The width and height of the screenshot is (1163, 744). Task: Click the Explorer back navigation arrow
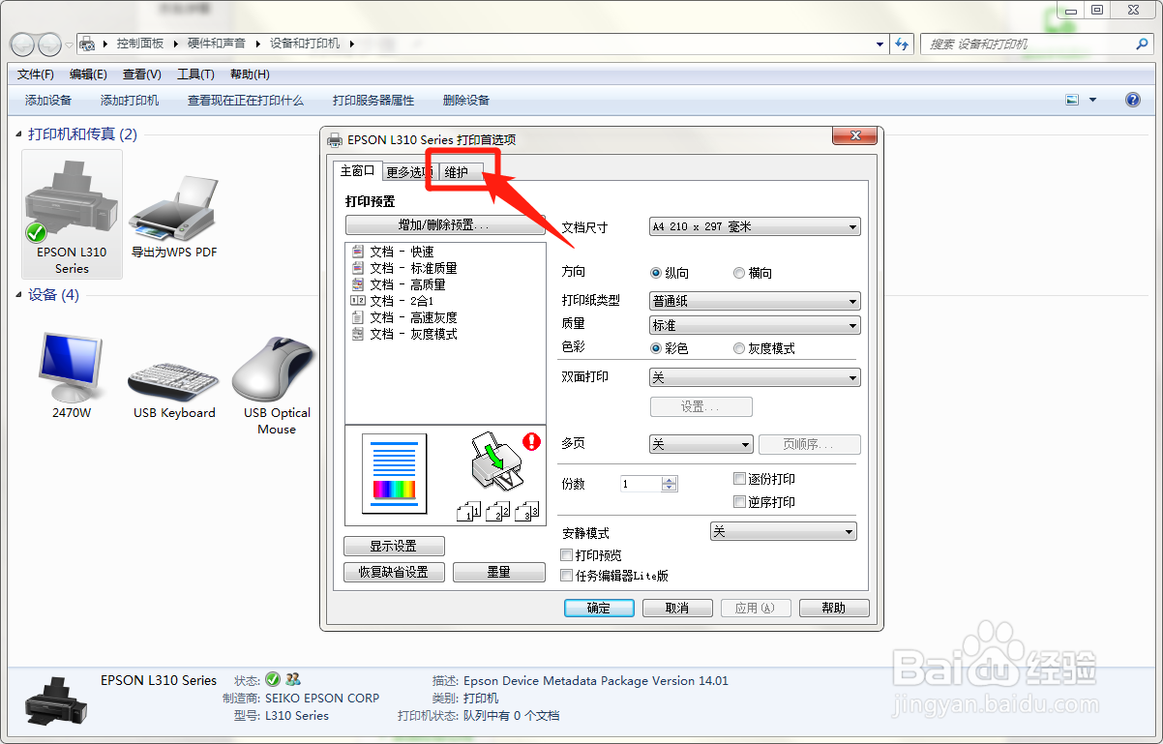pos(22,45)
